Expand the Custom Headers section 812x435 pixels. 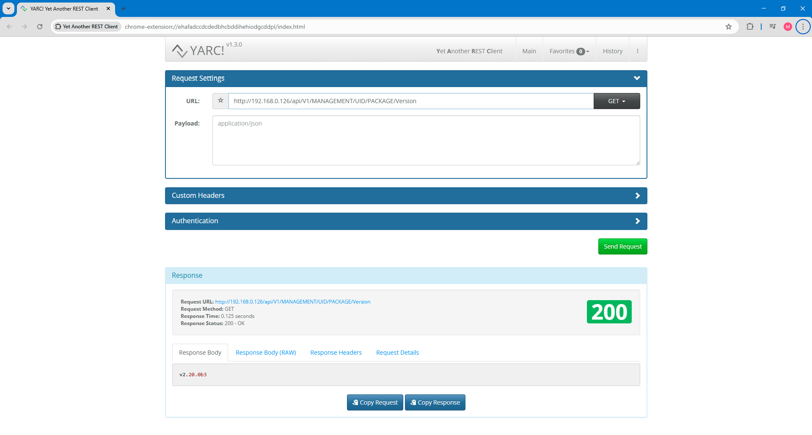tap(406, 196)
